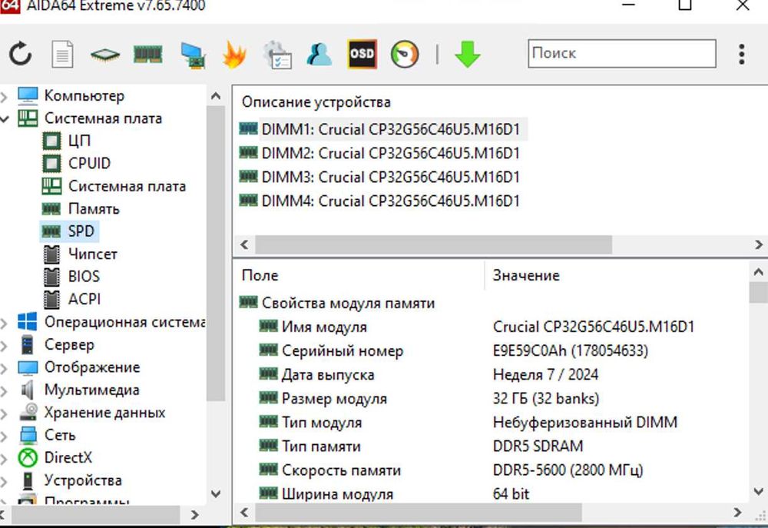This screenshot has width=768, height=528.
Task: Click the Небуферизованный DIMM value
Action: (x=584, y=422)
